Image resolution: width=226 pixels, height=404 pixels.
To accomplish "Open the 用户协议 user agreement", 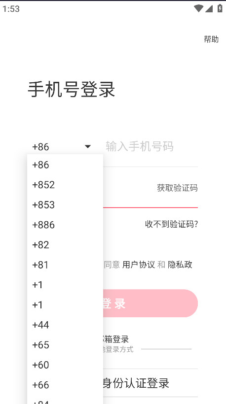I will 139,265.
